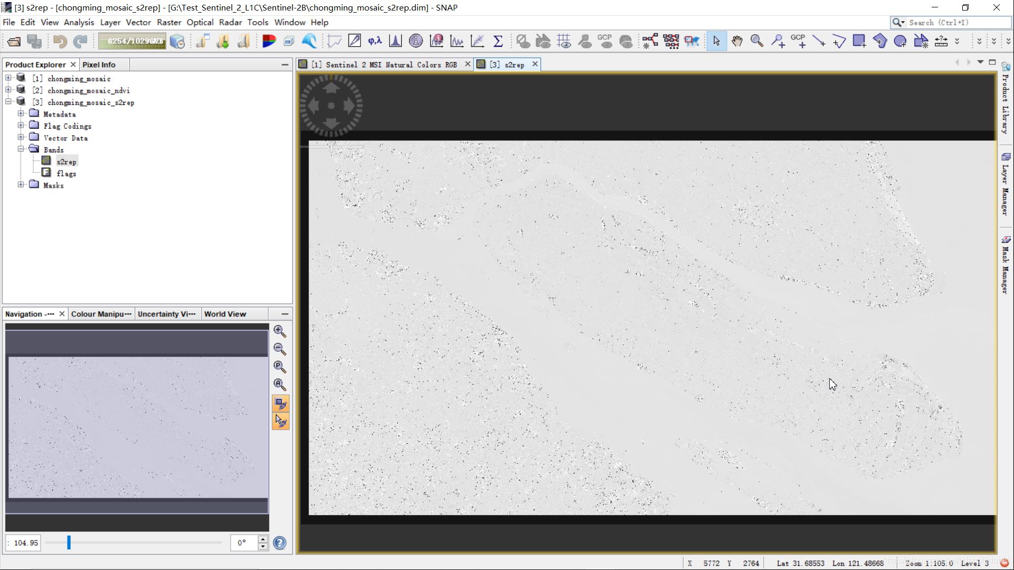Click the Scatter Plot tool icon
This screenshot has width=1014, height=570.
(477, 41)
